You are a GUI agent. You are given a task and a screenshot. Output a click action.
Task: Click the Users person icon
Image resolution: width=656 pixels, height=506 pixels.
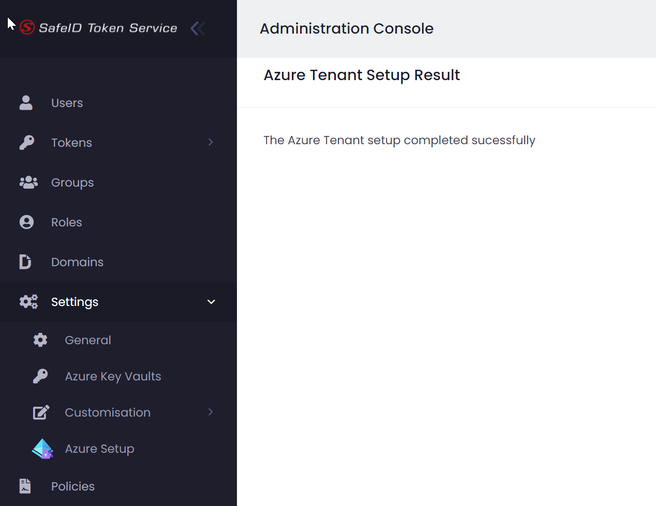26,103
